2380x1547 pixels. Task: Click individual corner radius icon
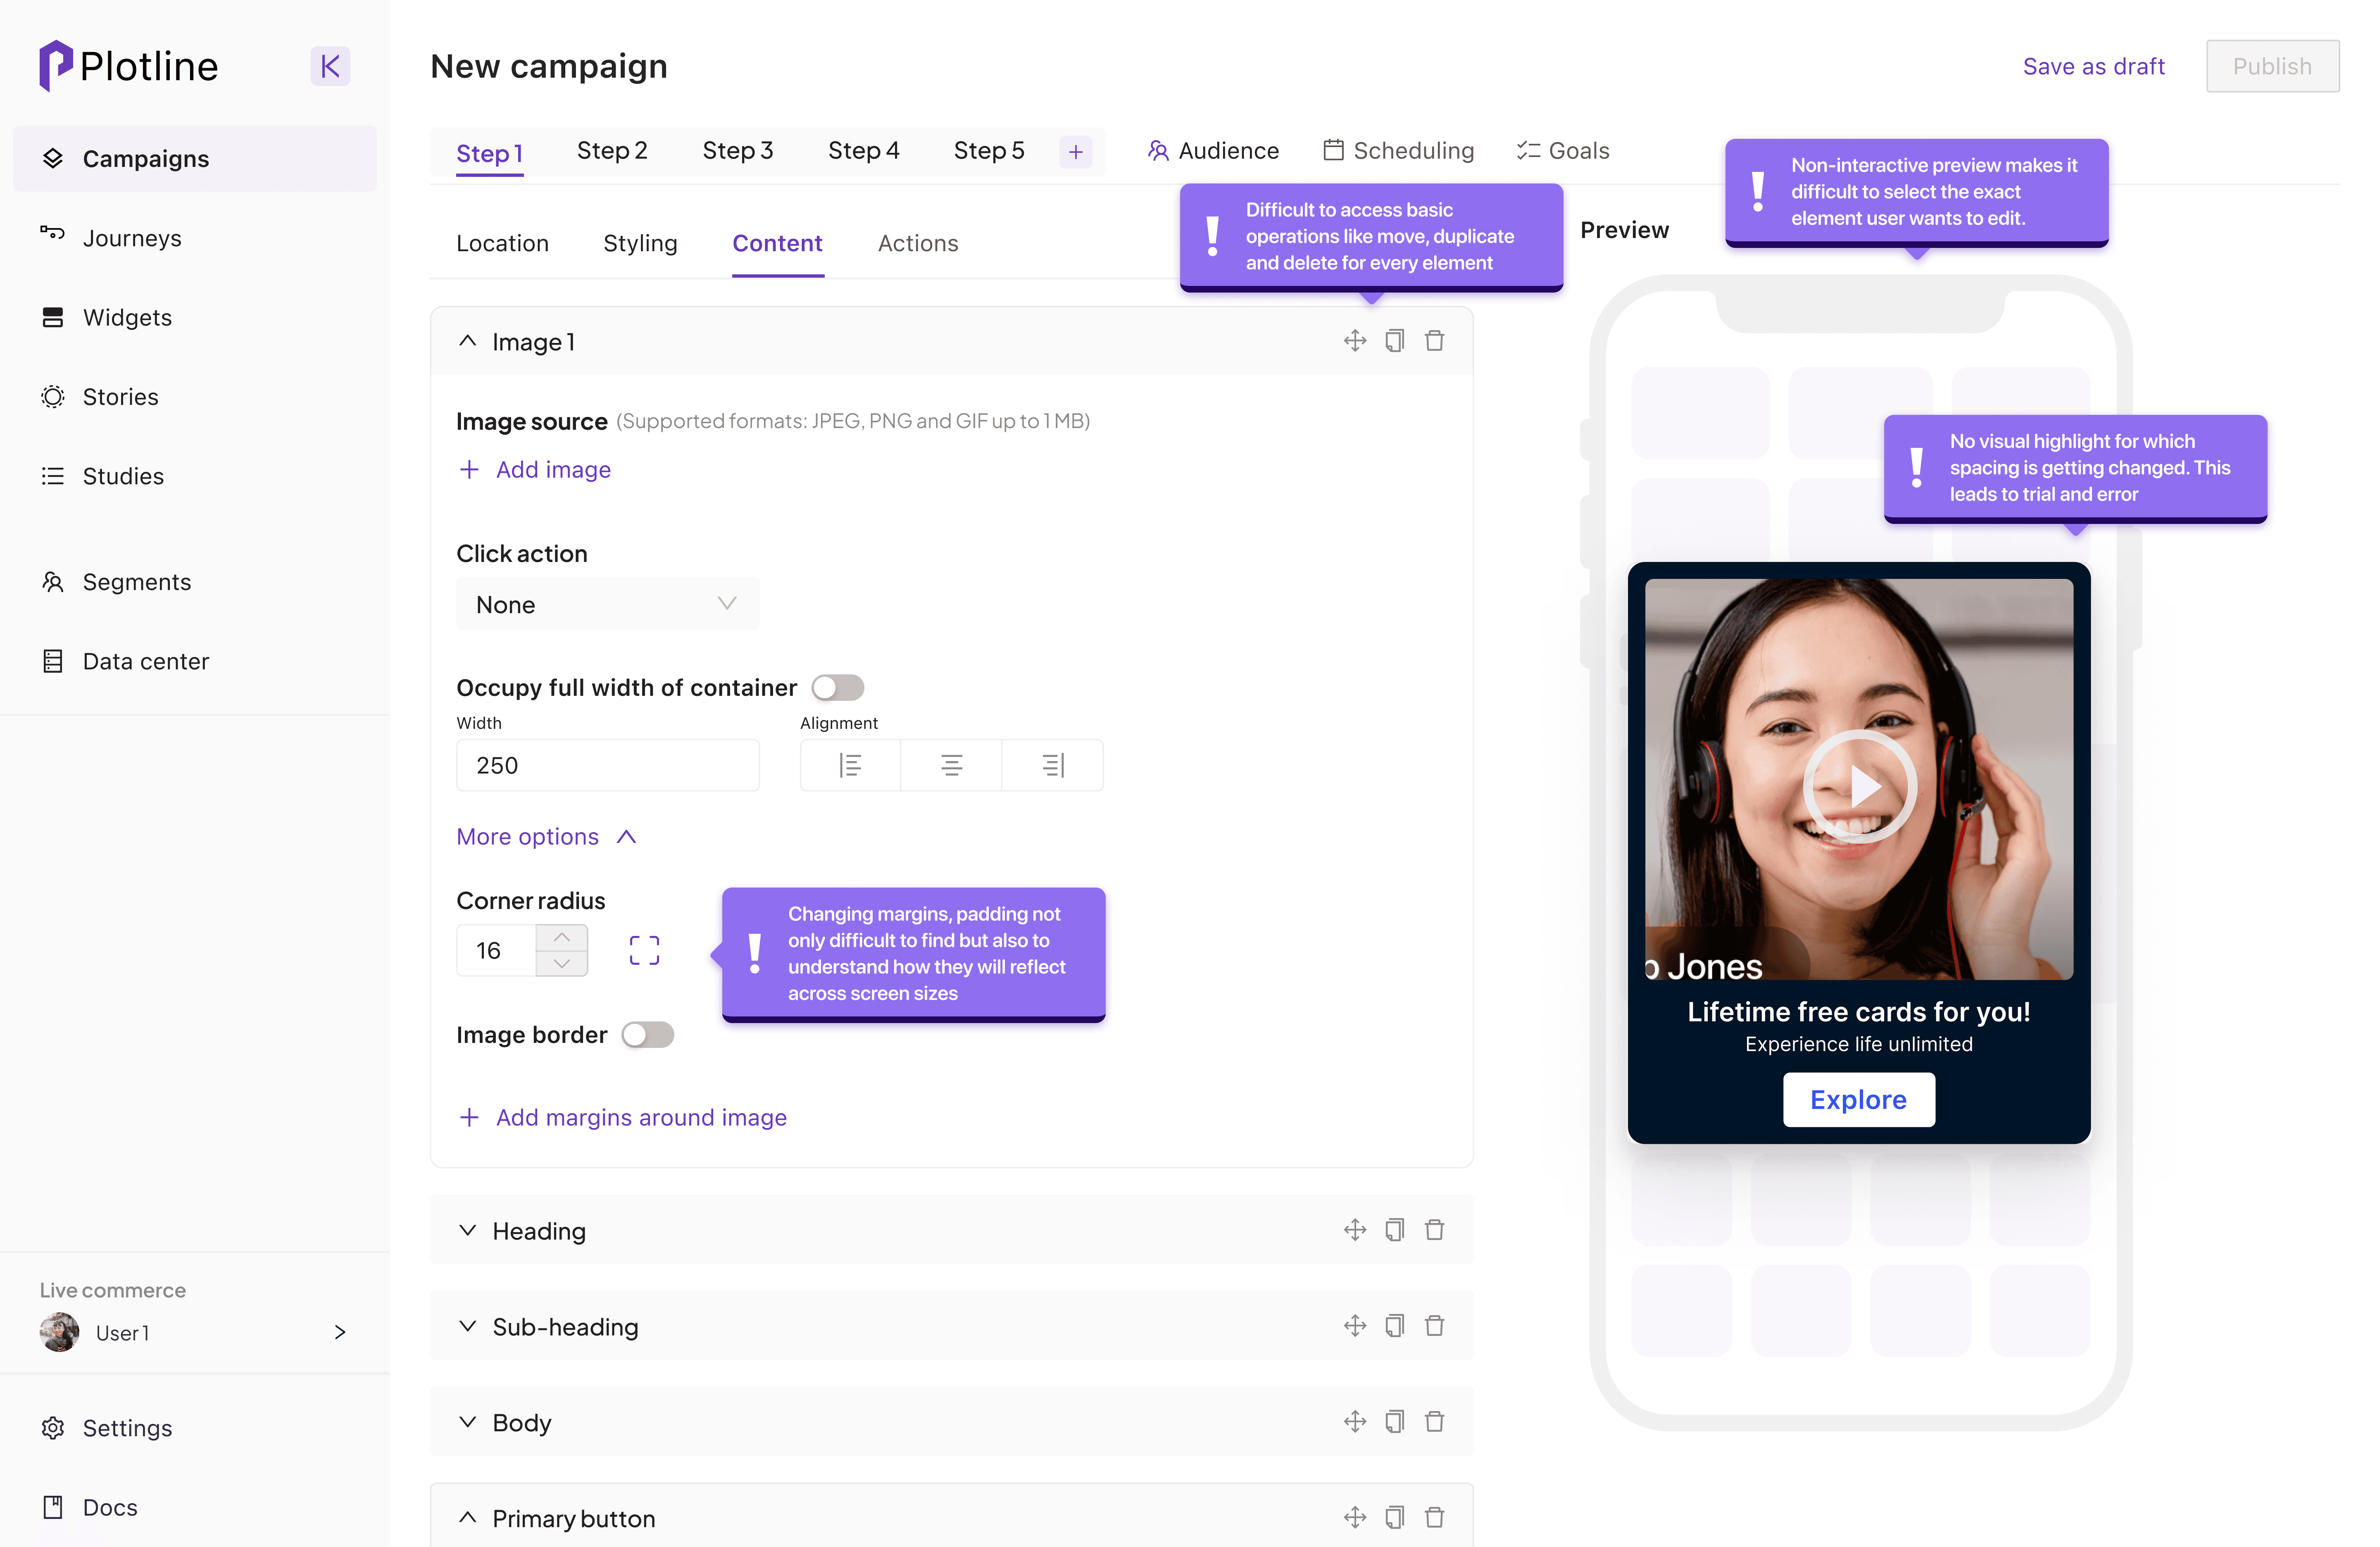(644, 950)
